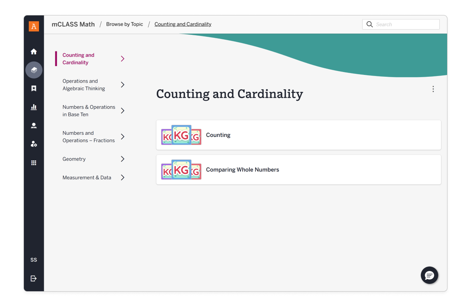This screenshot has width=471, height=307.
Task: Open the Comparing Whole Numbers activity
Action: [298, 170]
